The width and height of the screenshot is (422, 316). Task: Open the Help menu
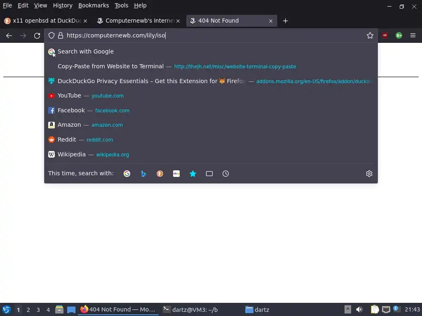(x=140, y=5)
